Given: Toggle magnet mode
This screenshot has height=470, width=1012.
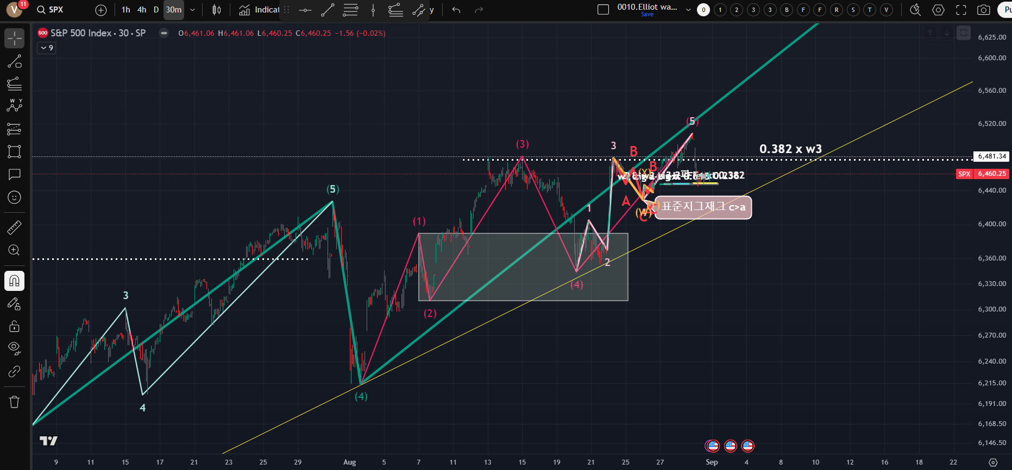Looking at the screenshot, I should pos(15,281).
